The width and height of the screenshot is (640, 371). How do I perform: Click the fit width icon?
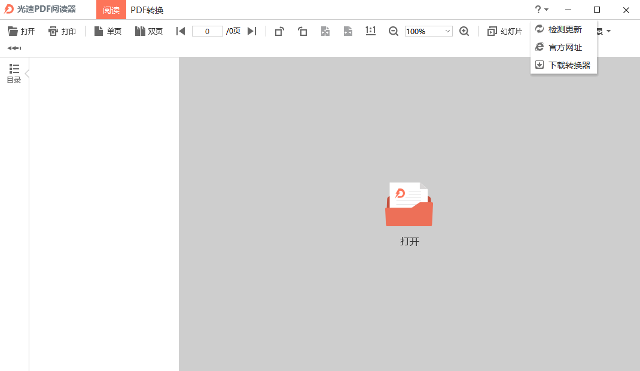tap(348, 31)
